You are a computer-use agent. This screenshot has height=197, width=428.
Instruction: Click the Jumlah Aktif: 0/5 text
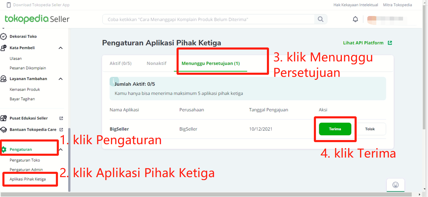[x=135, y=84]
